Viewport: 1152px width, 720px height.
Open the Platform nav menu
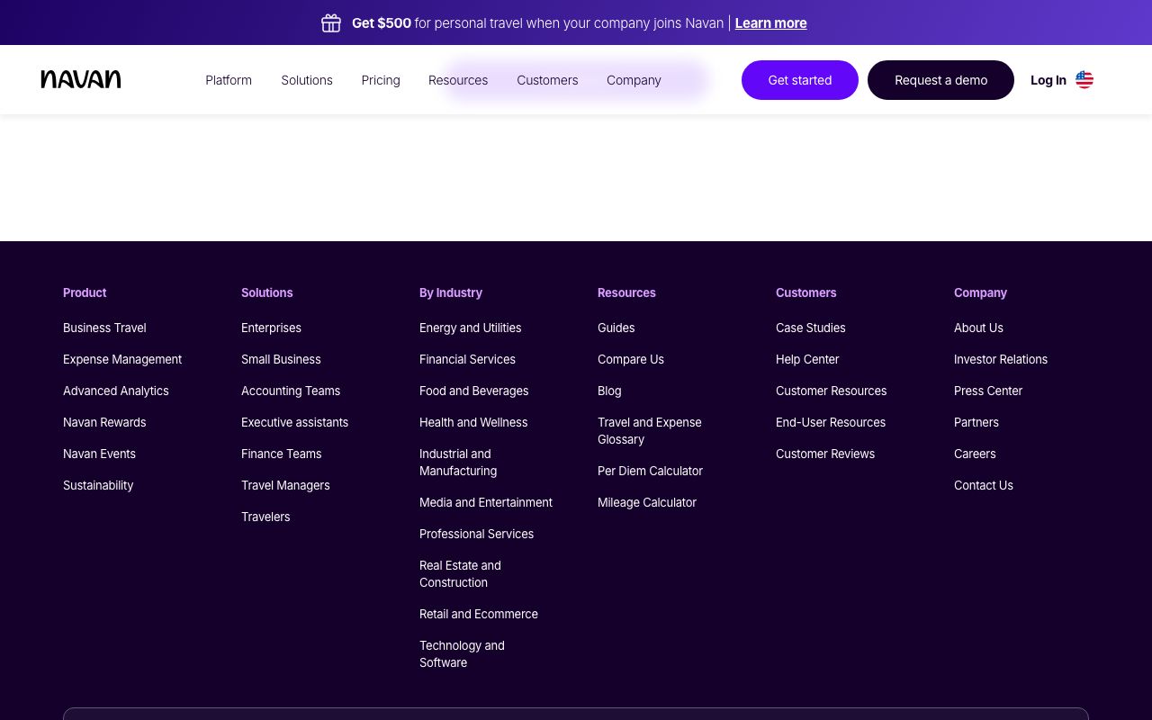point(229,80)
